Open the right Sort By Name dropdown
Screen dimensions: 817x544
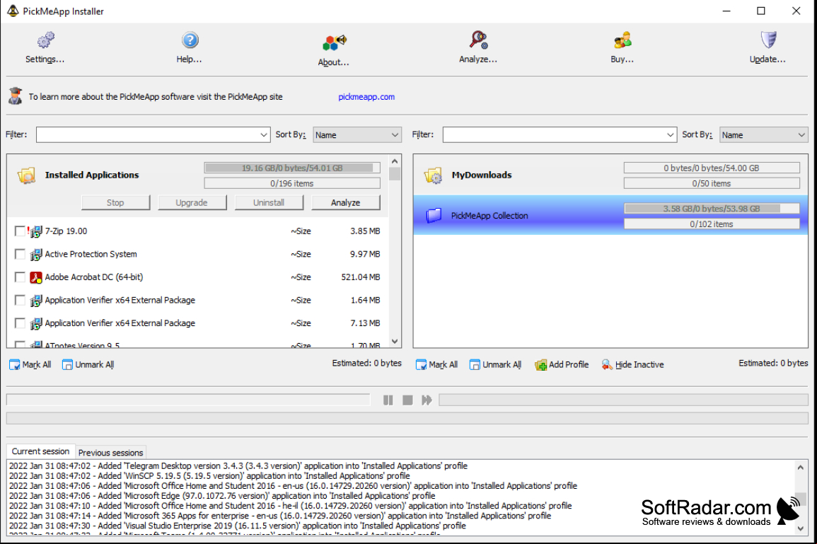[x=763, y=134]
